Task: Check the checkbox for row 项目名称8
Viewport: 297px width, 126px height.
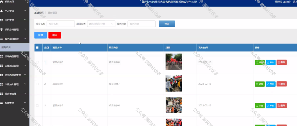Action: (37, 62)
